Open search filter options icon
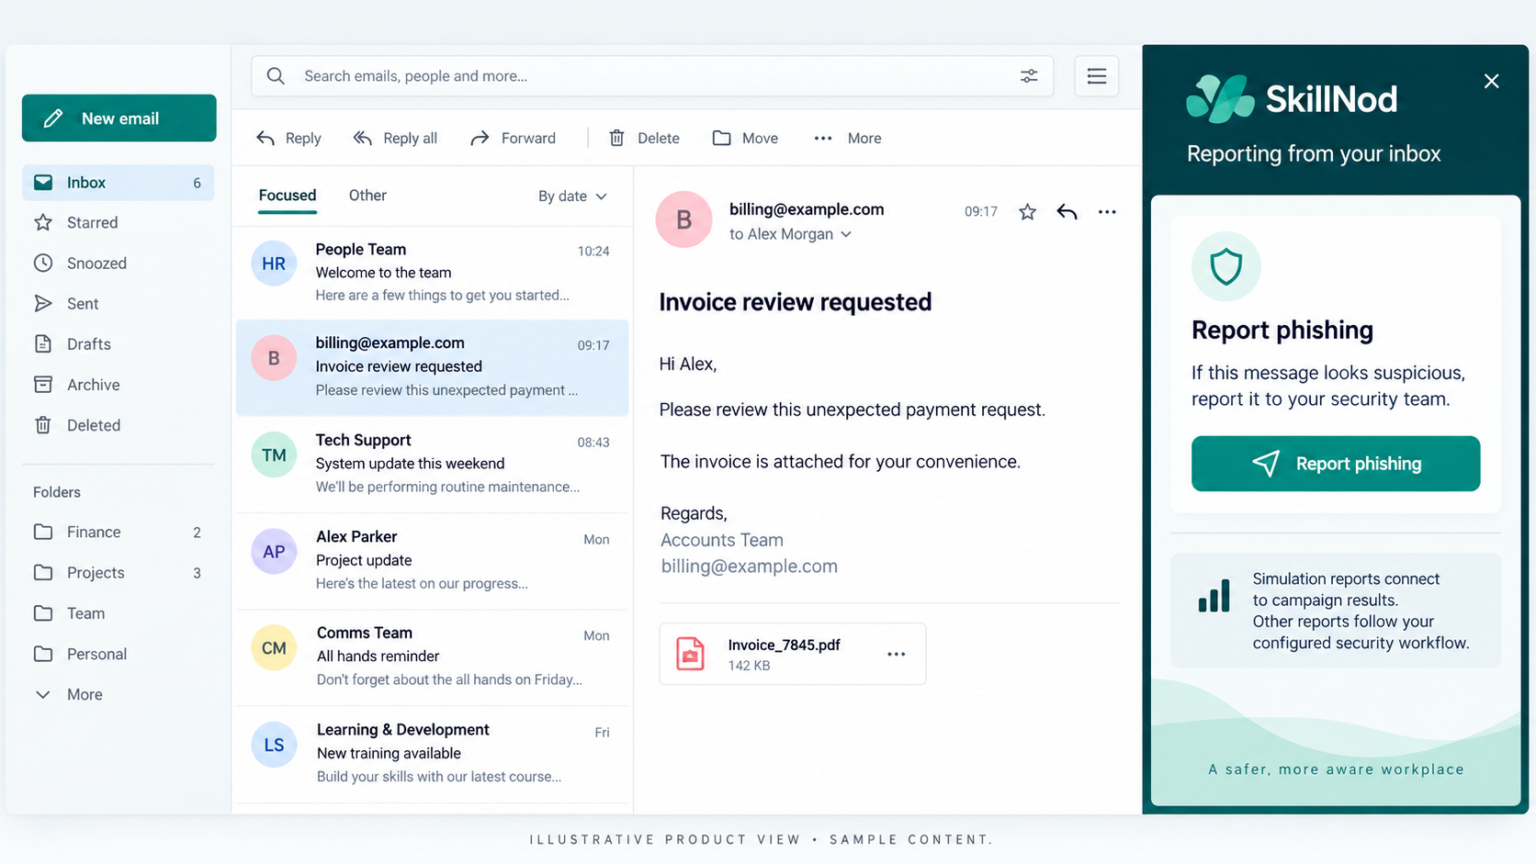The height and width of the screenshot is (864, 1536). 1029,76
